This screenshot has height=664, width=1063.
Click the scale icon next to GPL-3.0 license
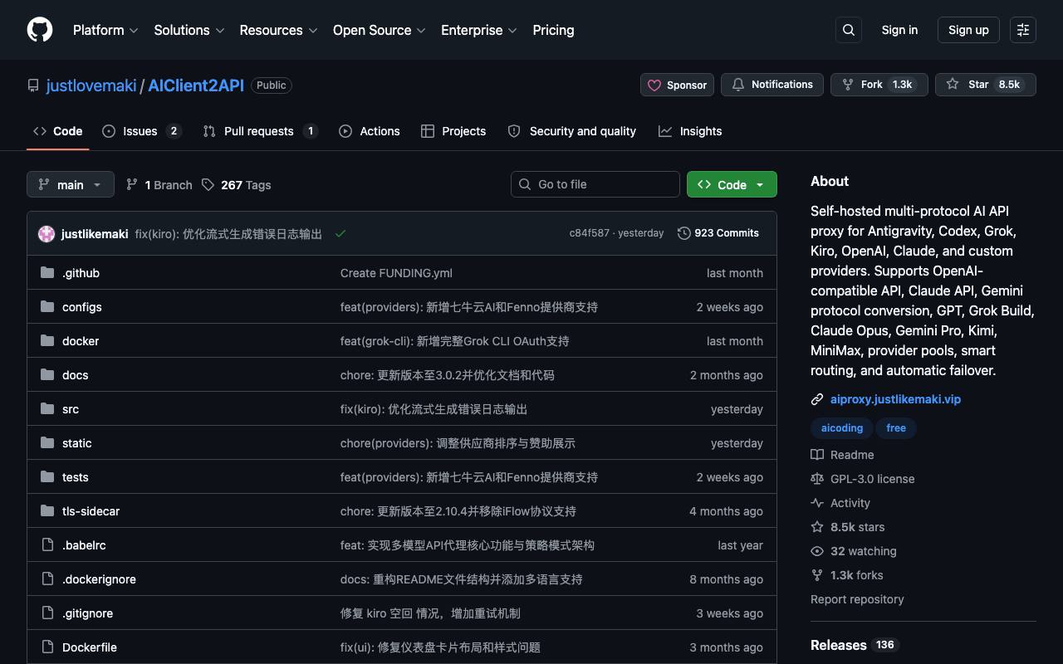(817, 479)
